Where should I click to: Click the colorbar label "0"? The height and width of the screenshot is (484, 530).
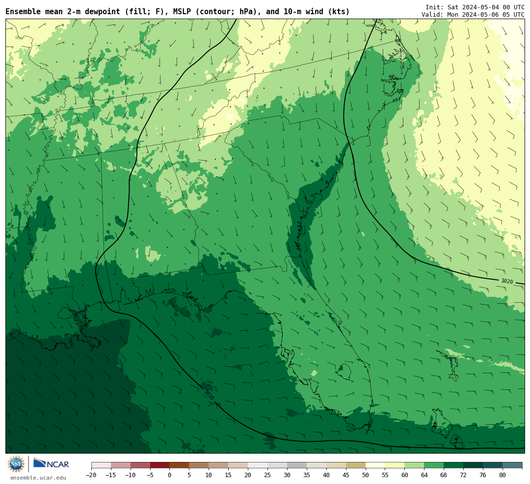click(170, 475)
